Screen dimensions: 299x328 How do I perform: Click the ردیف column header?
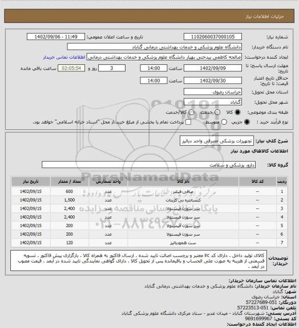point(282,182)
